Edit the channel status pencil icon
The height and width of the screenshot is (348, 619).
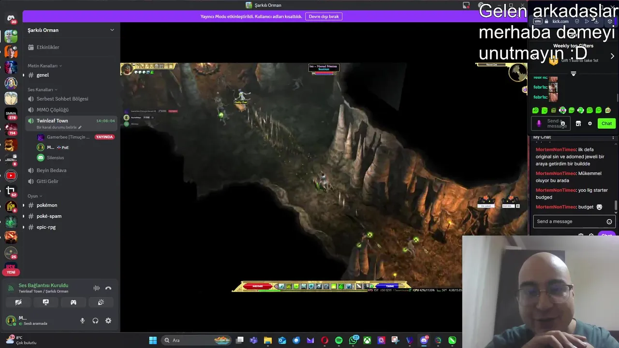click(x=80, y=127)
